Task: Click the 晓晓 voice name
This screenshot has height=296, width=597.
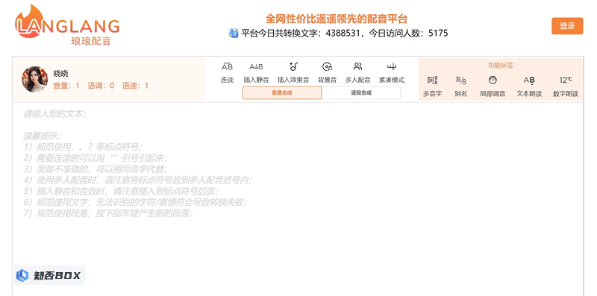Action: (60, 74)
